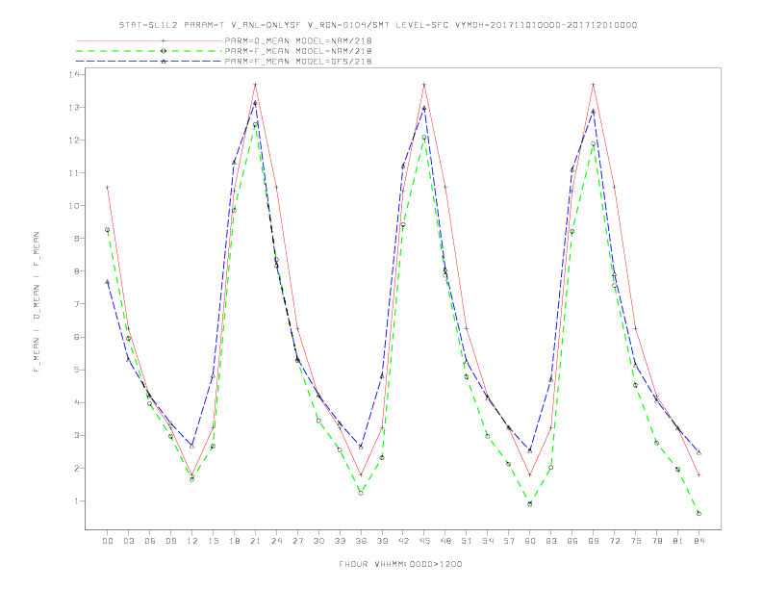Click the x-axis forecast hour label 48

click(445, 541)
